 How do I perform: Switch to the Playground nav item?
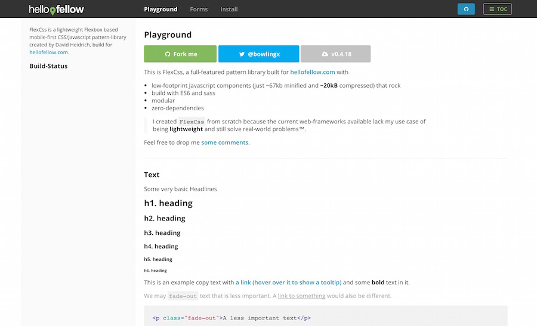coord(161,9)
